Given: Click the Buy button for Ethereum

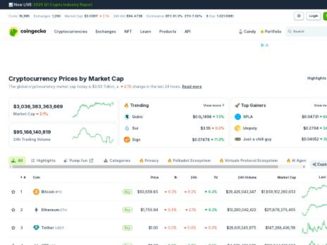Looking at the screenshot, I should [127, 210].
